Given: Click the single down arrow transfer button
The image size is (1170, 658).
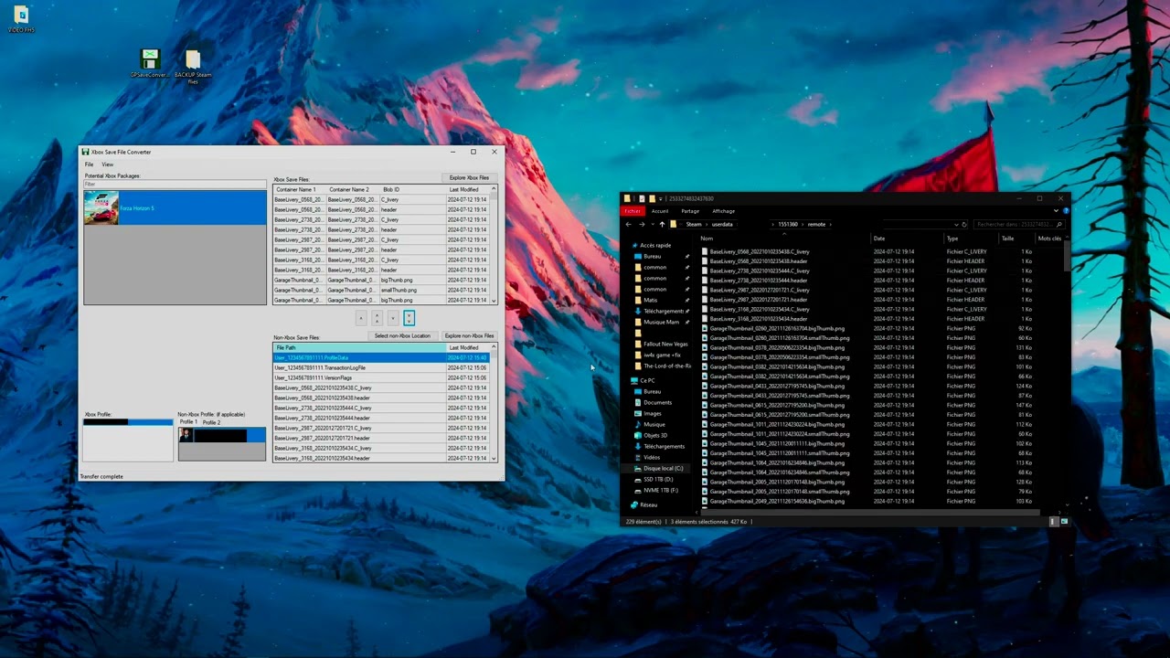Looking at the screenshot, I should click(x=393, y=318).
